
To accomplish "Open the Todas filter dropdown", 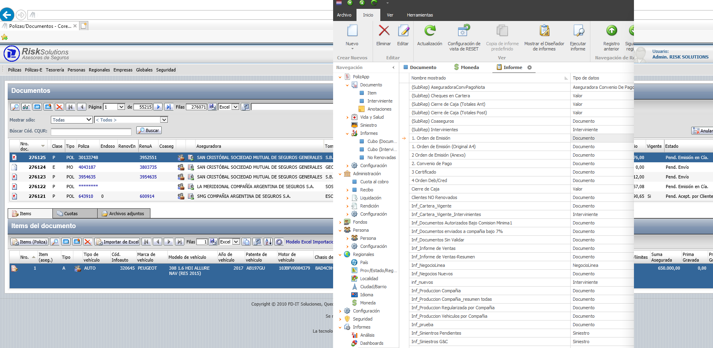I will 89,120.
